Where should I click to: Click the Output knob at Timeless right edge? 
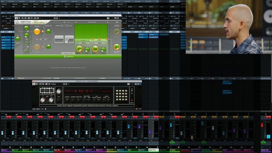[x=116, y=47]
